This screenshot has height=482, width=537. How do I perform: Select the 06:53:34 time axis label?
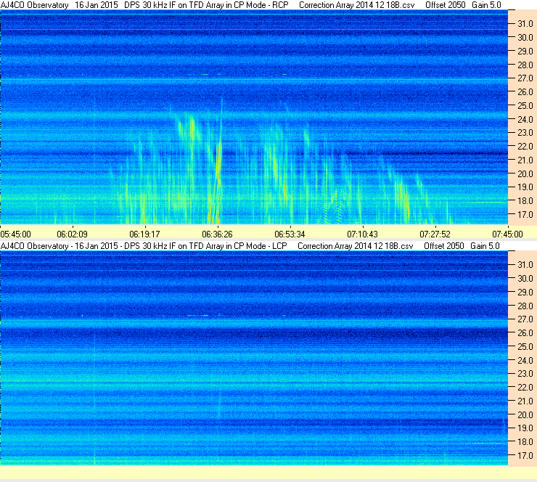click(290, 234)
